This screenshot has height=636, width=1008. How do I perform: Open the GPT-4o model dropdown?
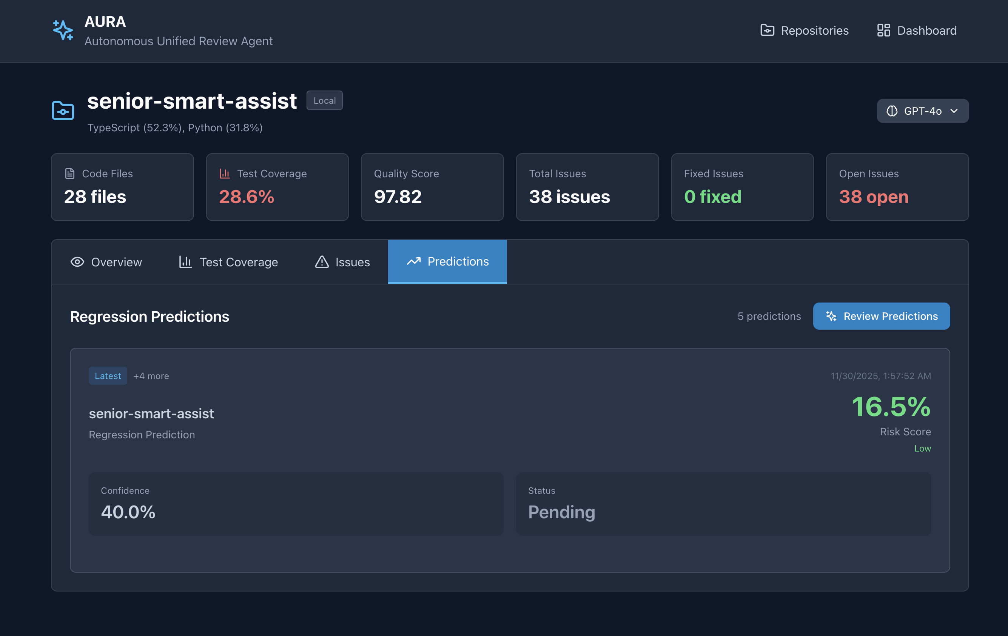tap(922, 111)
